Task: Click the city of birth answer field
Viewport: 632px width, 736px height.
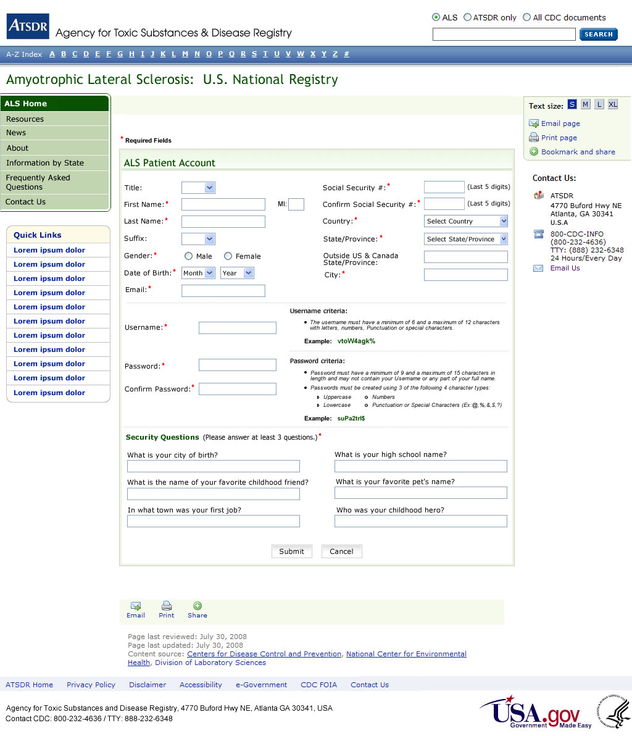Action: 214,466
